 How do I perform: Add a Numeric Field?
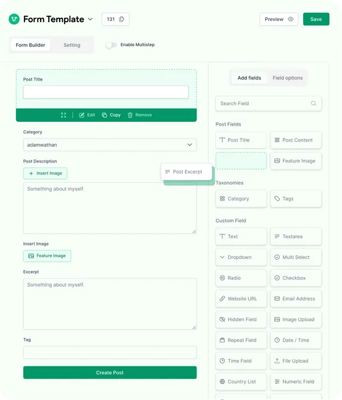296,382
